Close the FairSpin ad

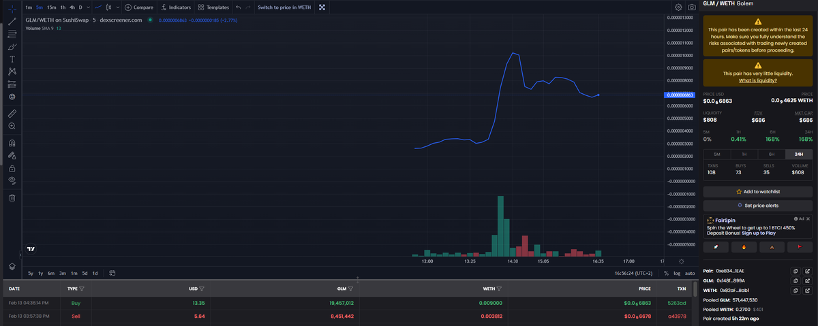click(x=808, y=218)
